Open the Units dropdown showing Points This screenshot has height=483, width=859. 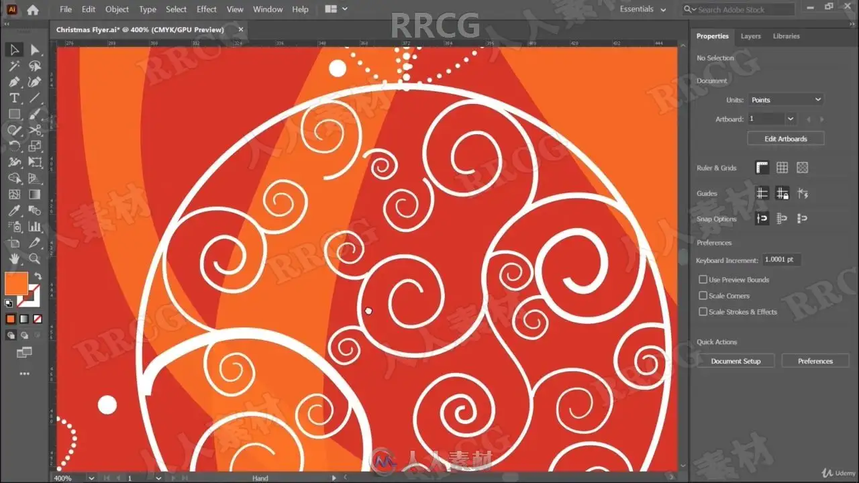coord(785,99)
